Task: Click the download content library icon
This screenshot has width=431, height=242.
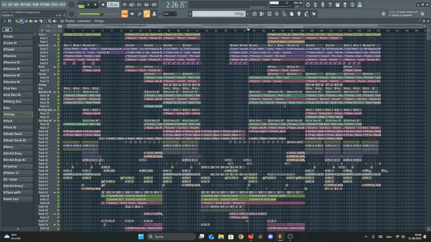Action: pyautogui.click(x=360, y=5)
